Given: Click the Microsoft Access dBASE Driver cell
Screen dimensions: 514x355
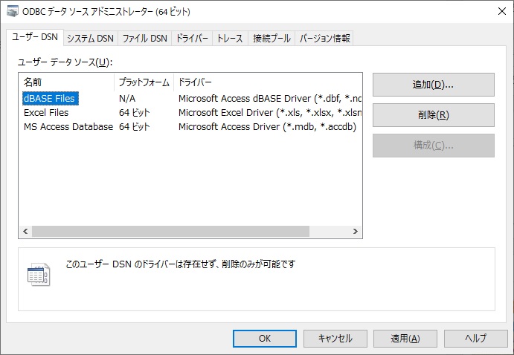Looking at the screenshot, I should click(x=270, y=99).
